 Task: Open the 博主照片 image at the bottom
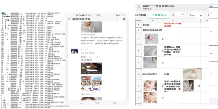pos(91,99)
